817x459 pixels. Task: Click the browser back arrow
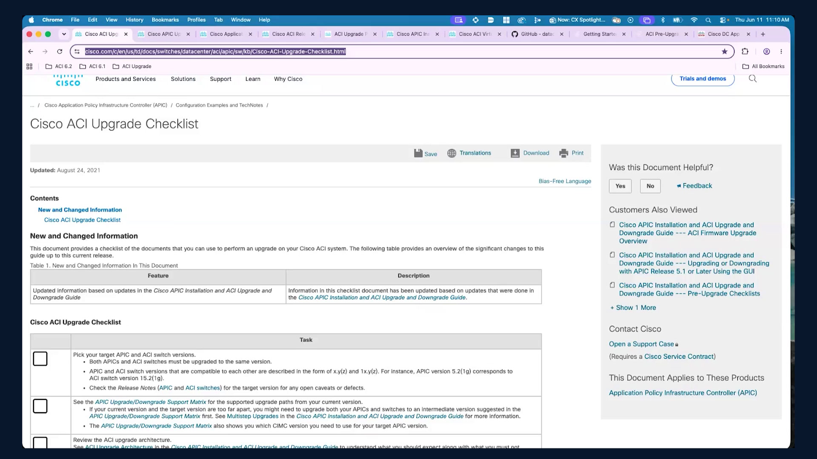[x=31, y=51]
